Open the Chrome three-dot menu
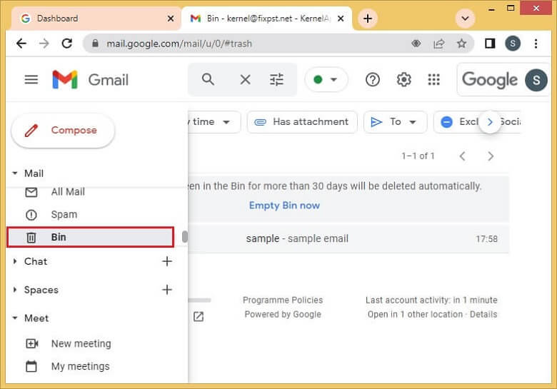 click(536, 44)
